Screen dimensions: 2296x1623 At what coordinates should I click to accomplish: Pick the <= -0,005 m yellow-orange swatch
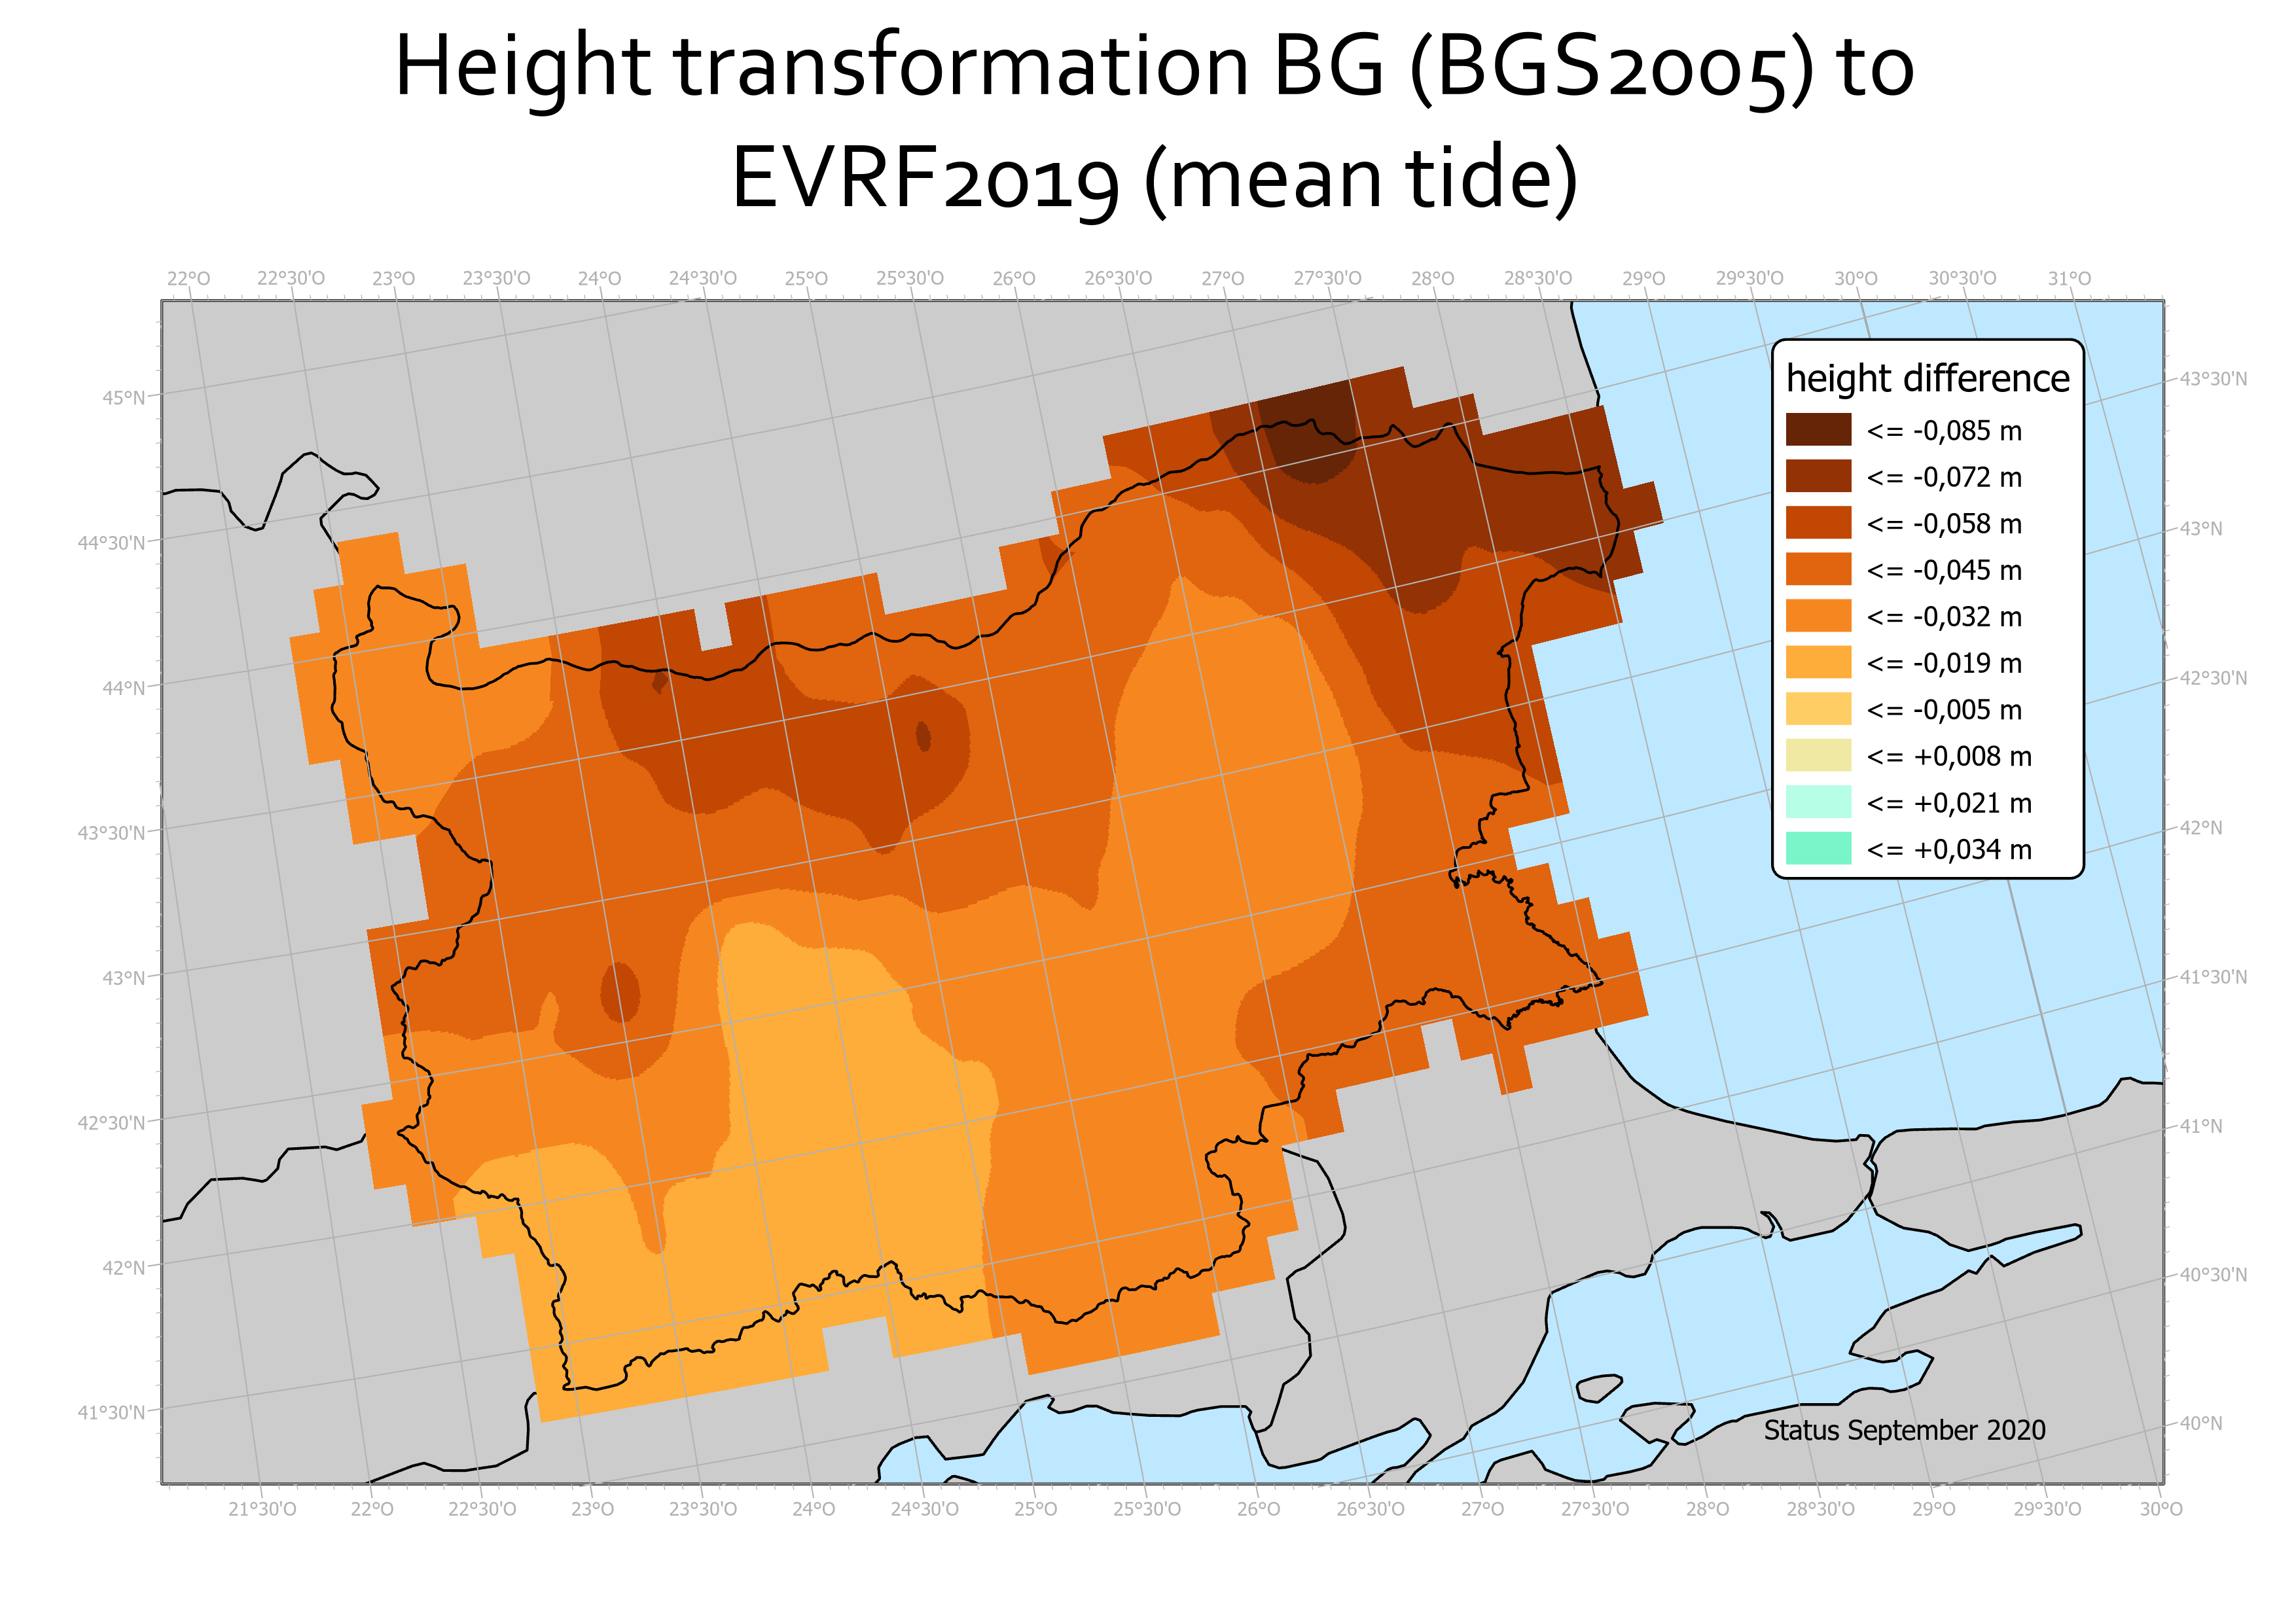coord(1818,709)
